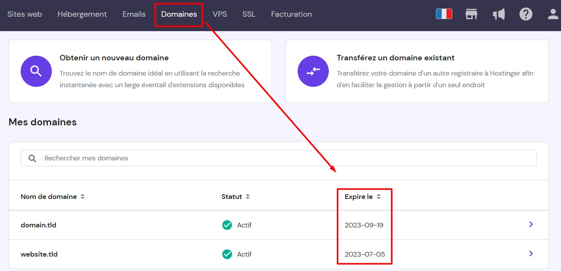This screenshot has width=561, height=271.
Task: Open the user profile icon
Action: [x=553, y=14]
